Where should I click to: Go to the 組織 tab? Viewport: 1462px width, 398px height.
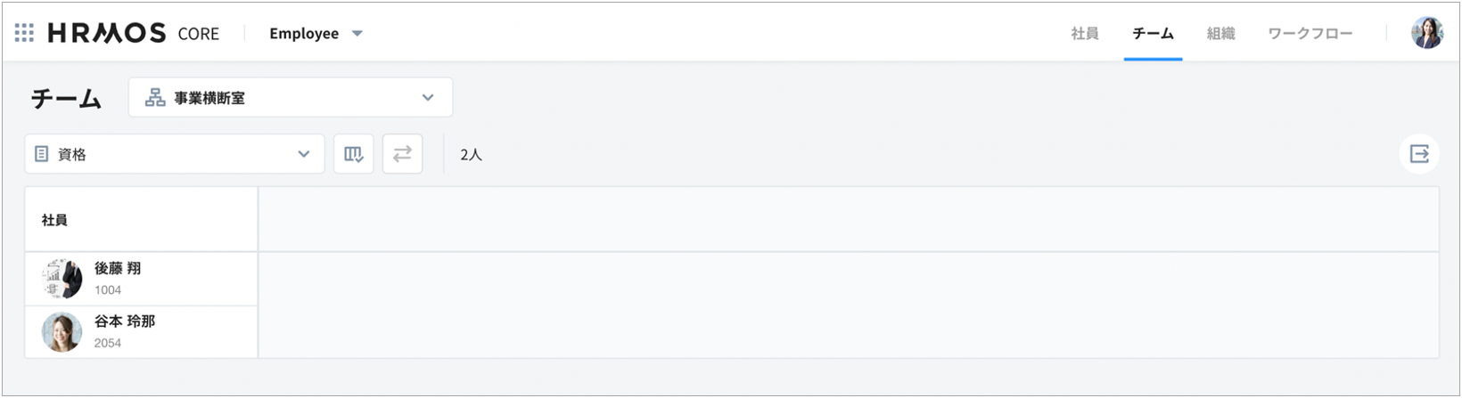(1220, 34)
